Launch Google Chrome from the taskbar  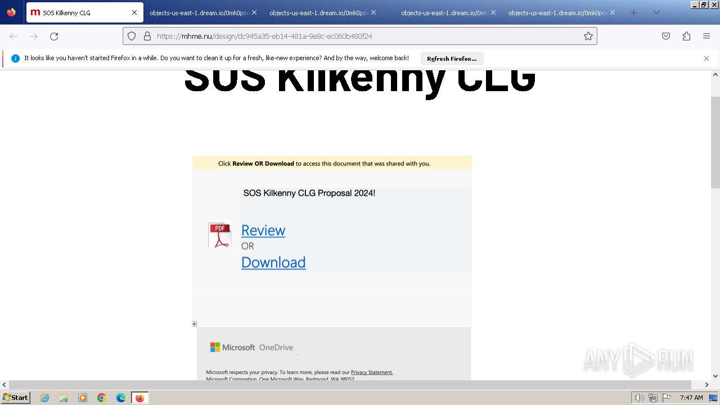102,398
